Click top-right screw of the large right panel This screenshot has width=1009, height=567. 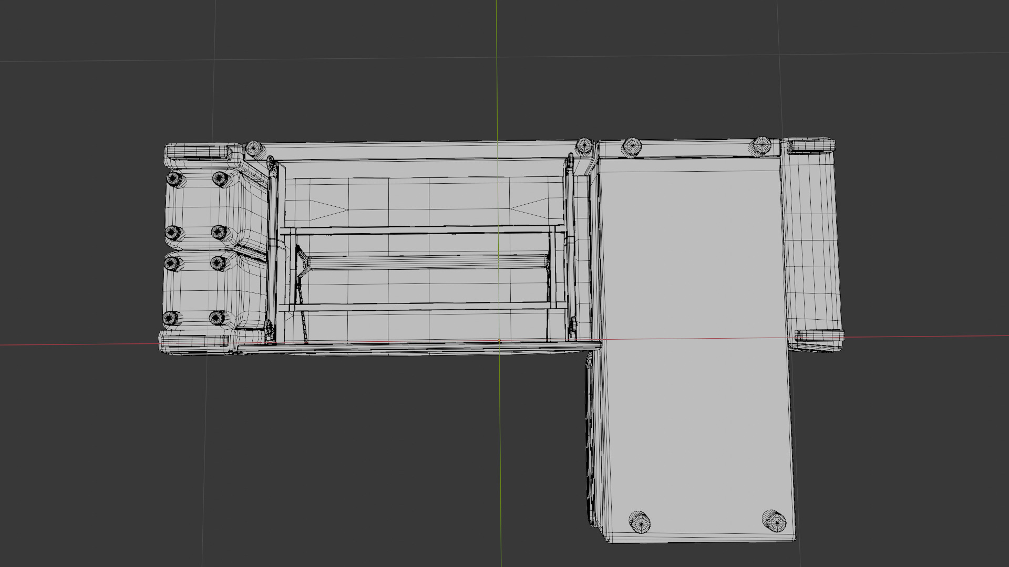pyautogui.click(x=761, y=146)
